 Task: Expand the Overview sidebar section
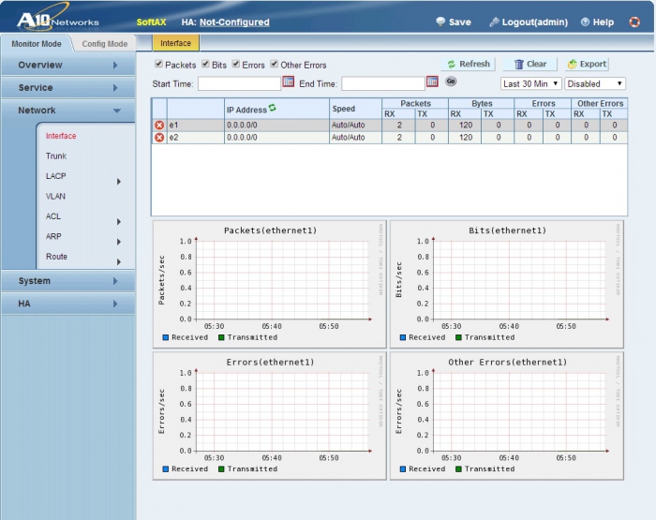pyautogui.click(x=67, y=65)
